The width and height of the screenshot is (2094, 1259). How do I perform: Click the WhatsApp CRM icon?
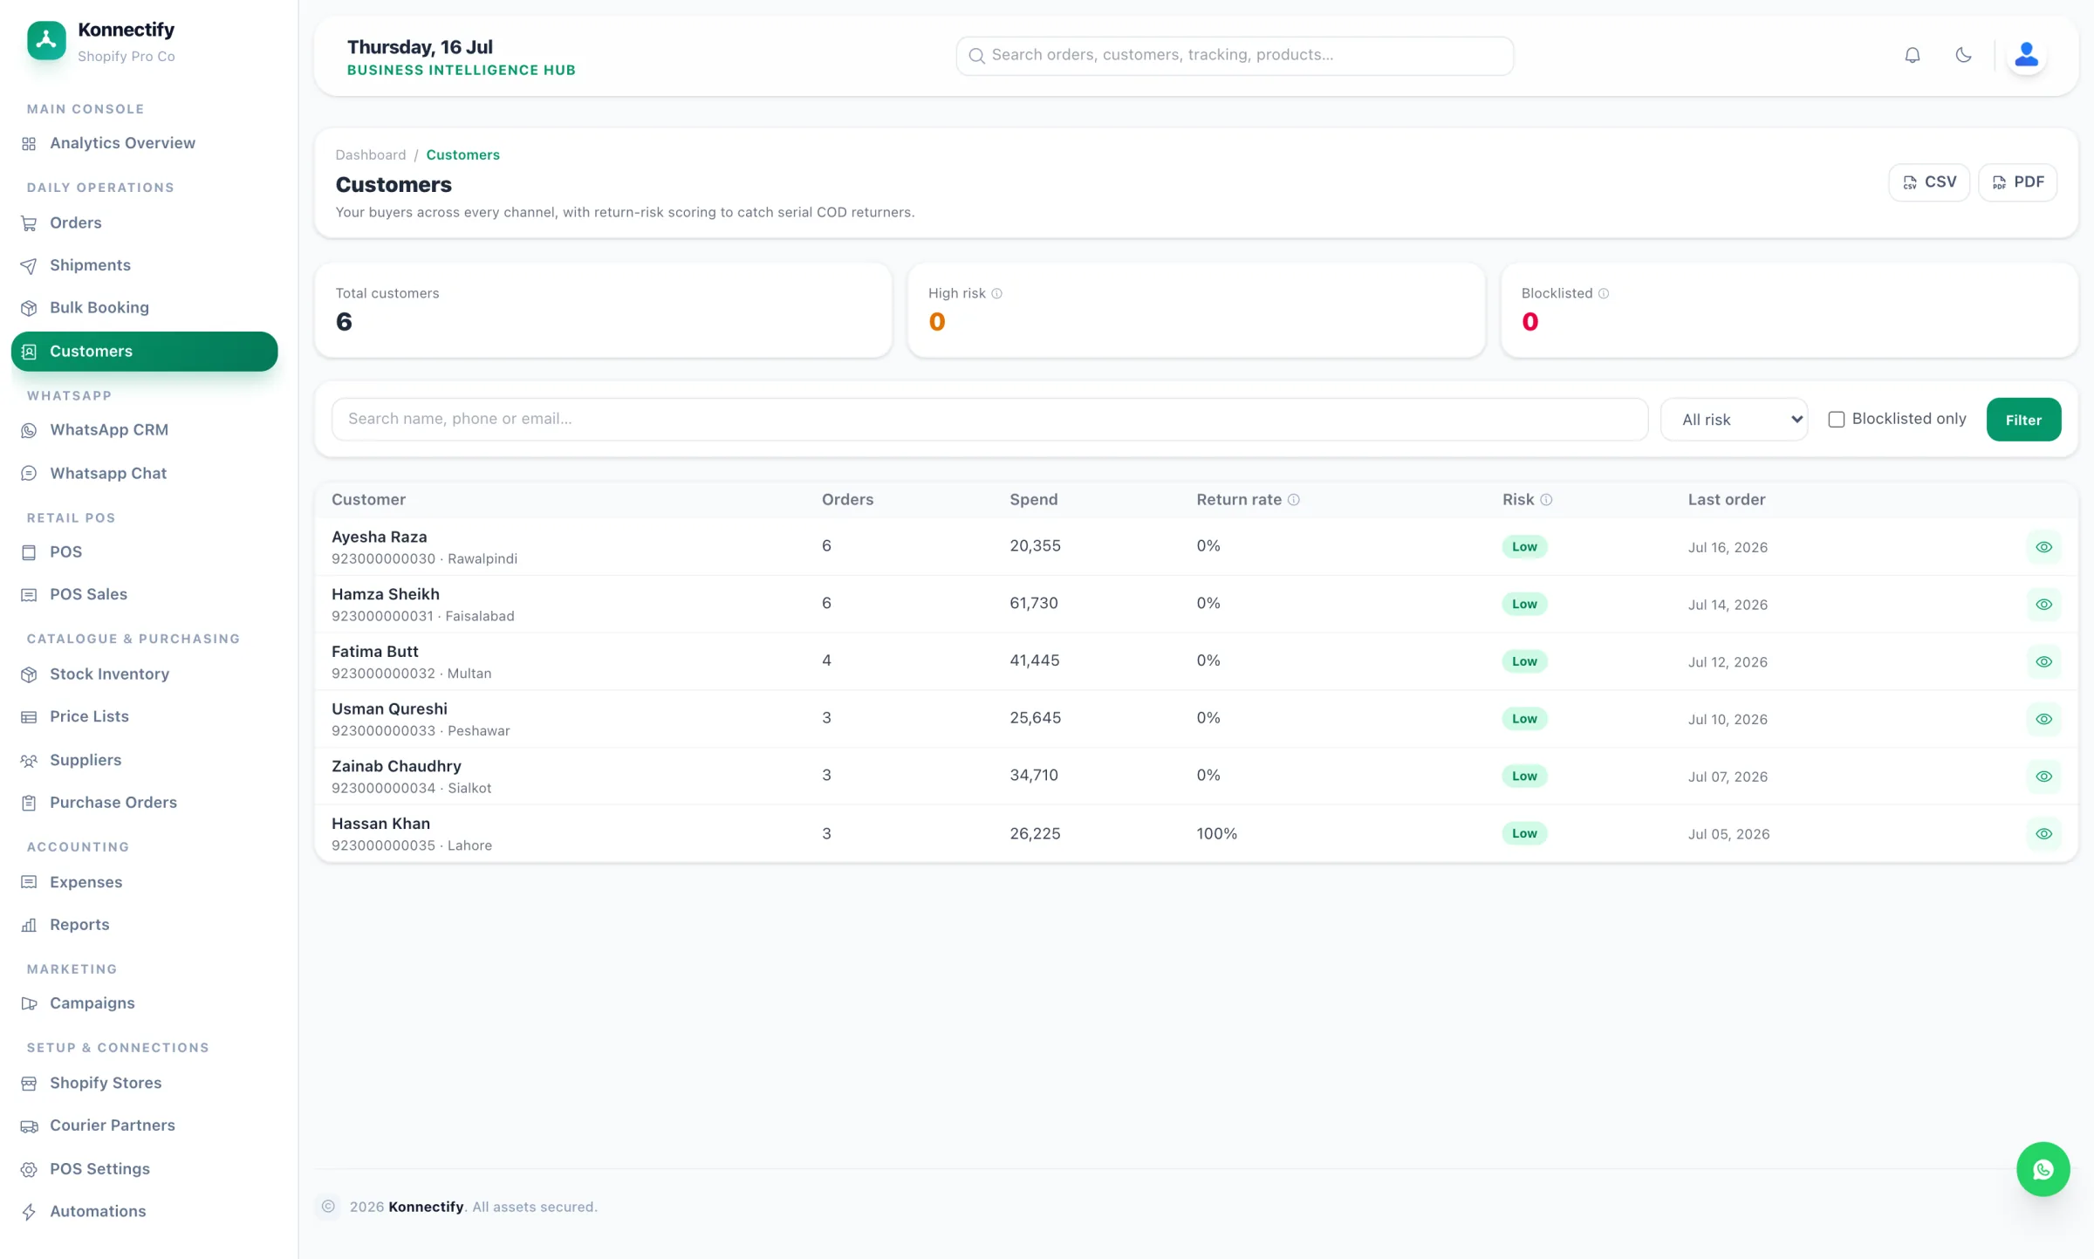tap(29, 430)
